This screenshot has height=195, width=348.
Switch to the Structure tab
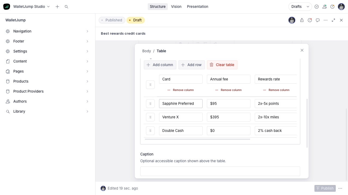click(158, 6)
